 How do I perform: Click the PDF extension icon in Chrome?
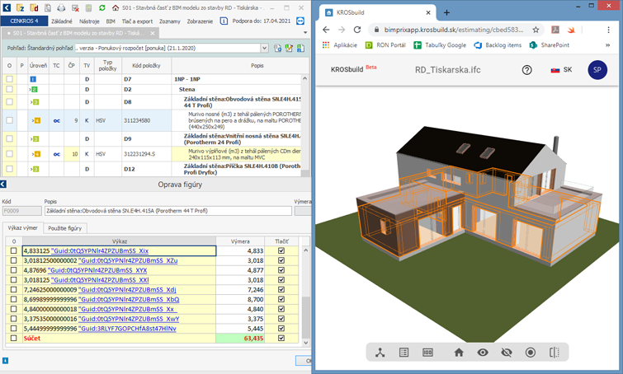[x=555, y=30]
